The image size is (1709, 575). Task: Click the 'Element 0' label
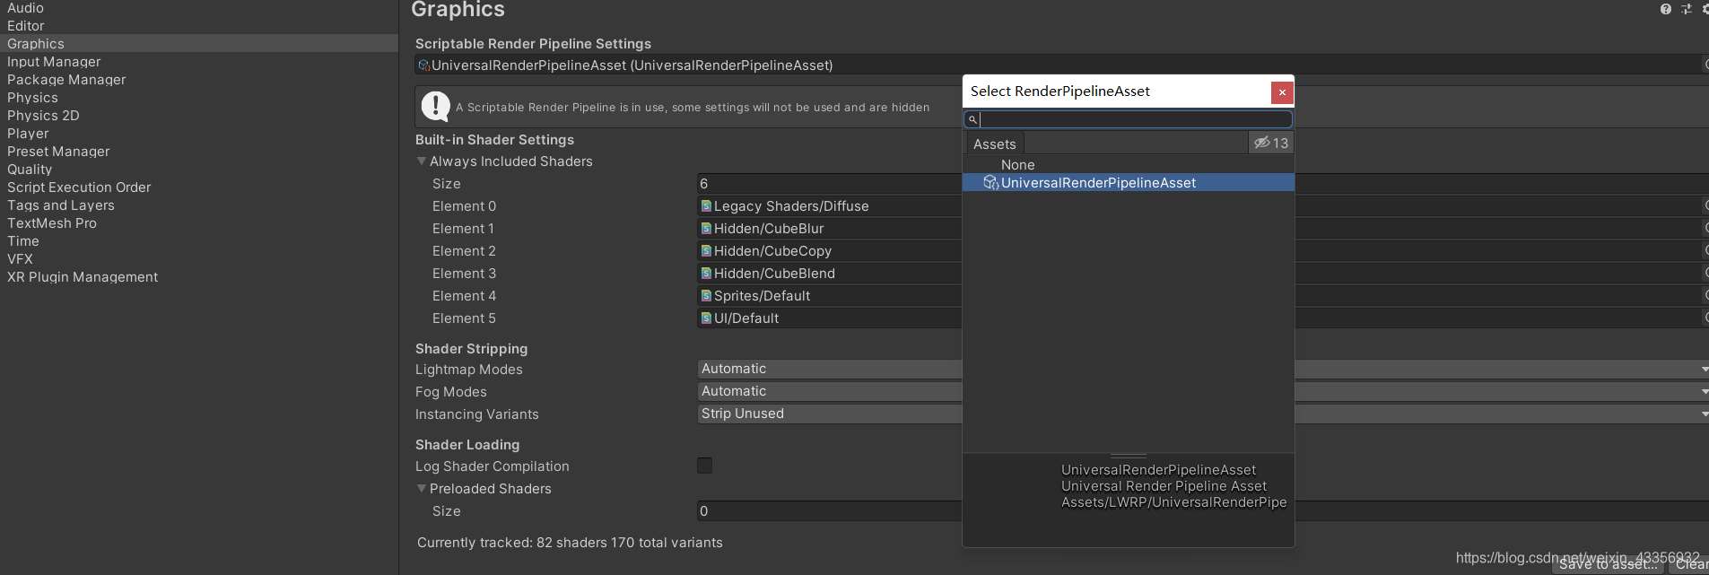point(464,206)
